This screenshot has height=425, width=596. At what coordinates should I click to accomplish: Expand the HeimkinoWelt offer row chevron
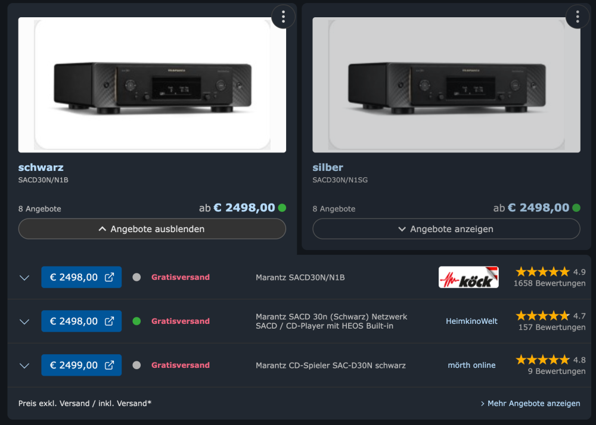[x=24, y=321]
